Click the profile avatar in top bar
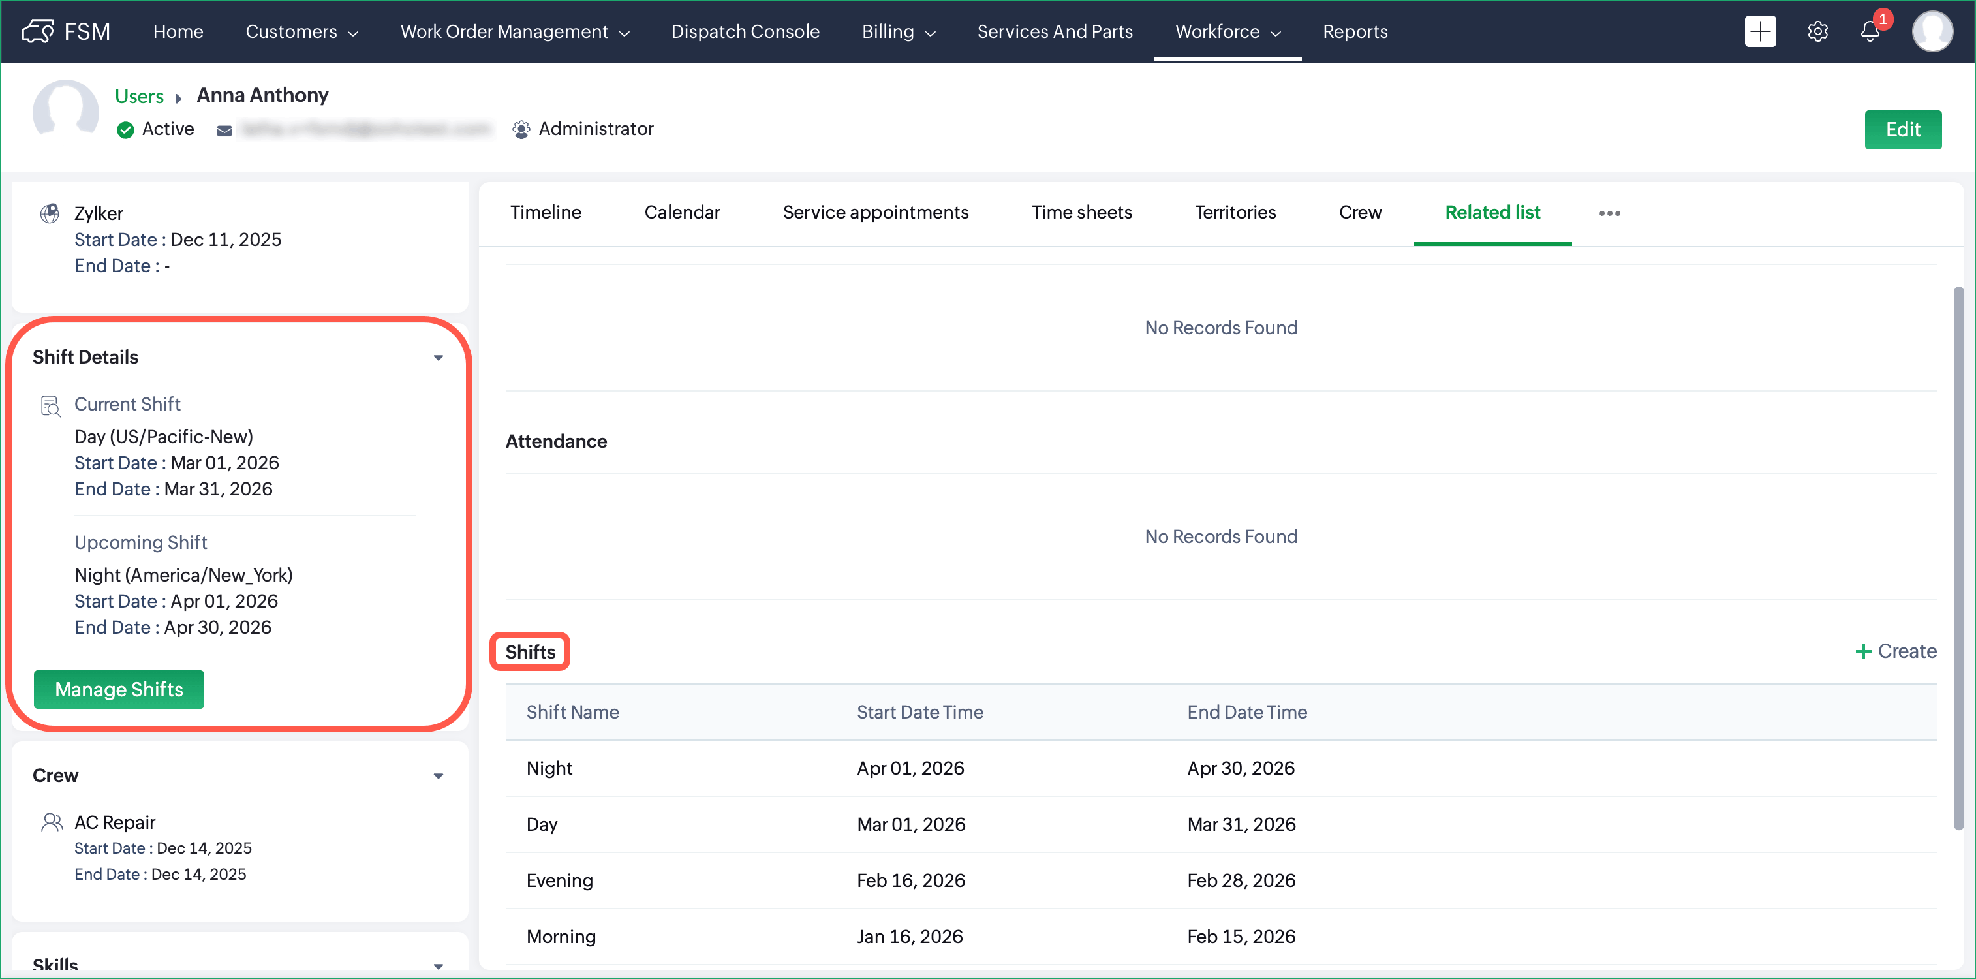 point(1932,31)
